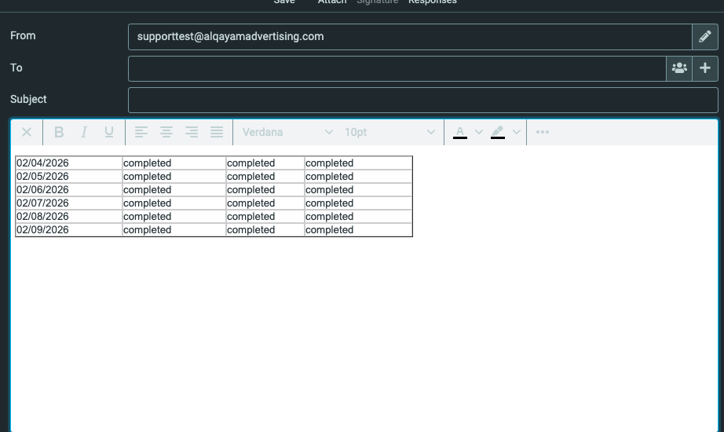Justify the text
Image resolution: width=724 pixels, height=432 pixels.
tap(217, 132)
